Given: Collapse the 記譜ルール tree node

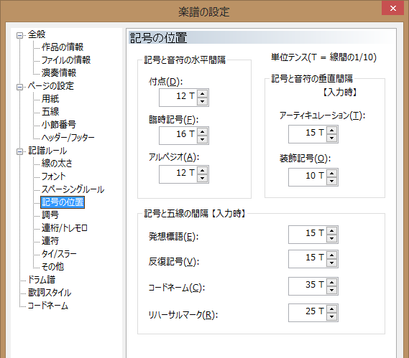Looking at the screenshot, I should (20, 151).
